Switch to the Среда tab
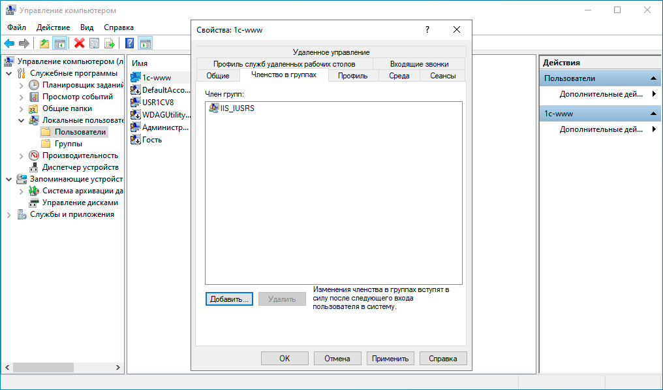 399,76
